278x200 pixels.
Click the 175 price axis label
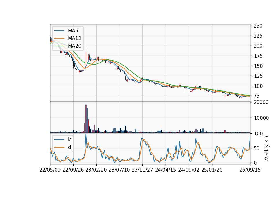point(258,56)
